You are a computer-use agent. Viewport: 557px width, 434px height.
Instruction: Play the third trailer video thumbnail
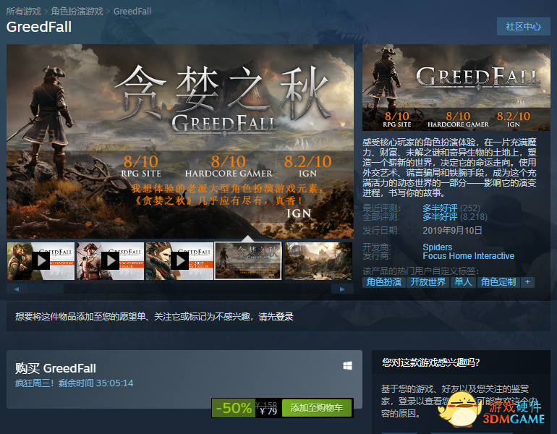[179, 260]
